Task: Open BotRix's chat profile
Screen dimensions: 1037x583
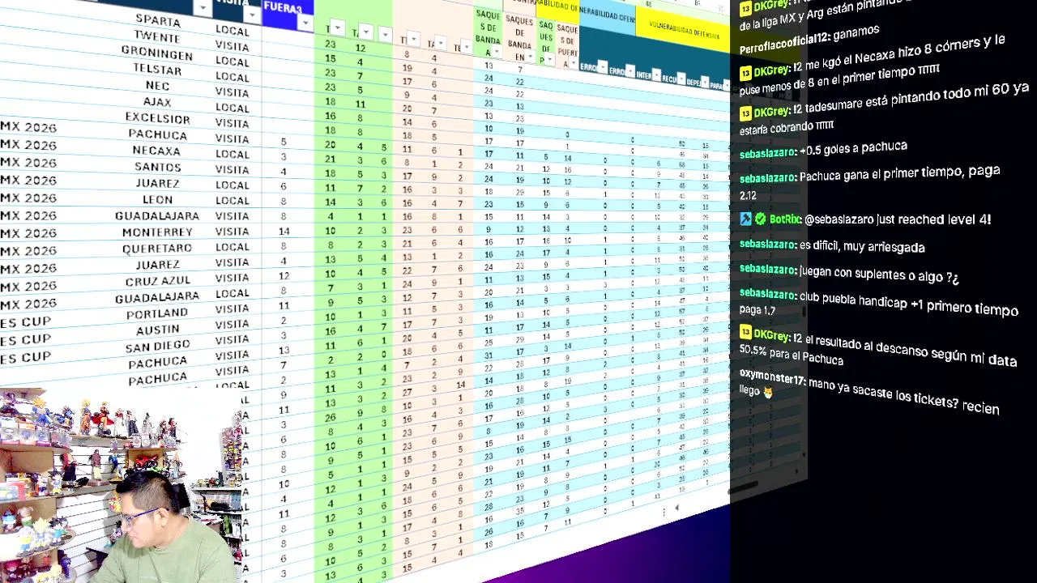Action: point(785,219)
